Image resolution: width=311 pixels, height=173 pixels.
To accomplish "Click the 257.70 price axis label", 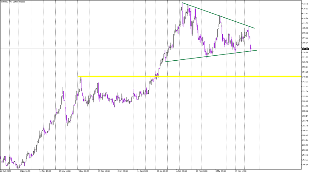I will pos(305,155).
